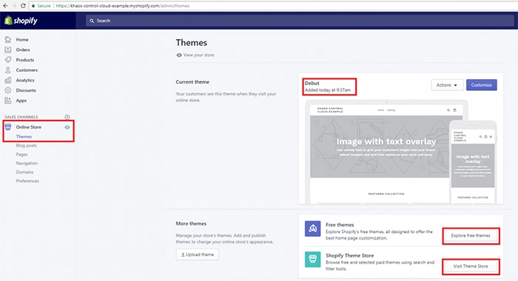This screenshot has width=518, height=281.
Task: Click the Debut theme name
Action: coord(312,84)
